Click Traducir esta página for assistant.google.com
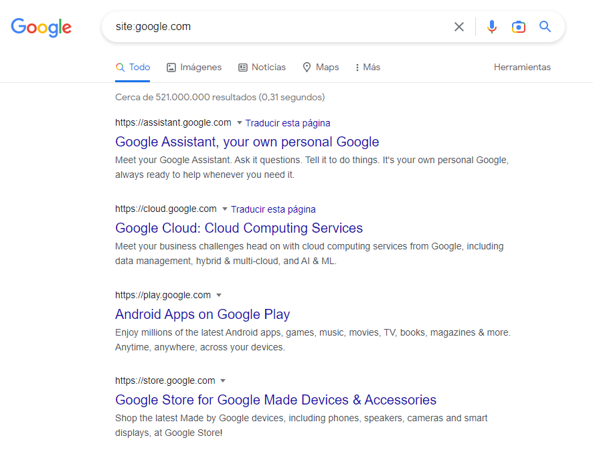 click(x=288, y=123)
